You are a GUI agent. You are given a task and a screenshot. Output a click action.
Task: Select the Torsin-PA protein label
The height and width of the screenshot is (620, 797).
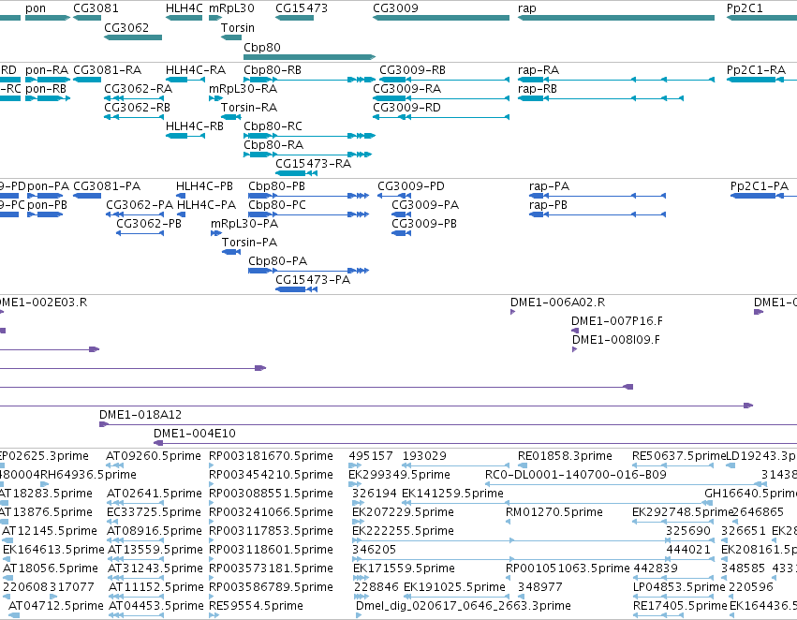(x=249, y=242)
